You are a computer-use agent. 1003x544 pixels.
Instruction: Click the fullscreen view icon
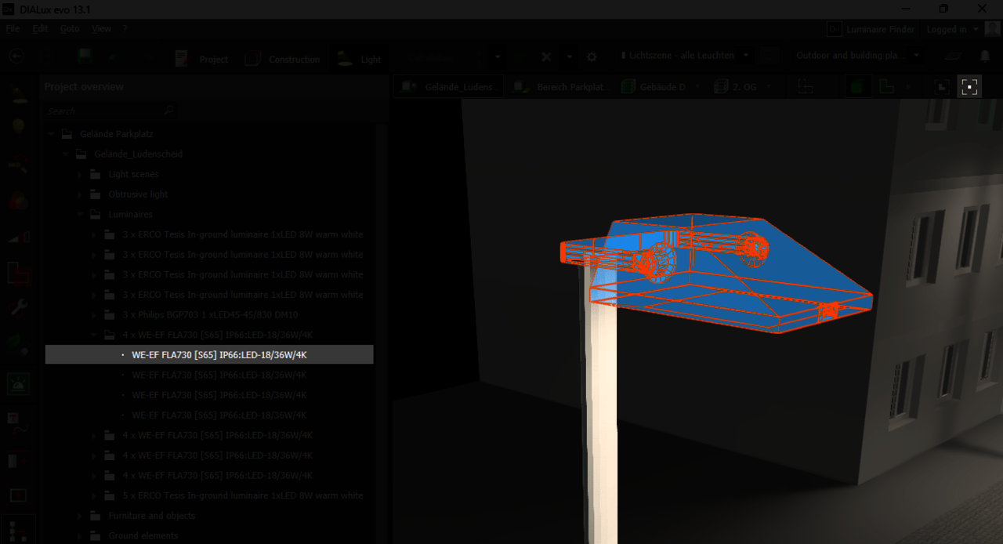(969, 86)
